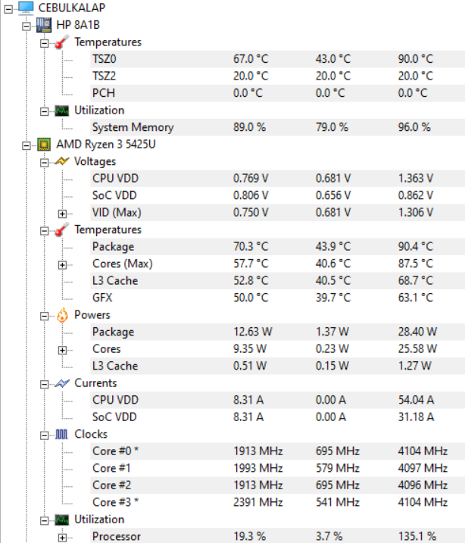Click the HP 8A1B motherboard icon
This screenshot has width=465, height=543.
click(44, 25)
